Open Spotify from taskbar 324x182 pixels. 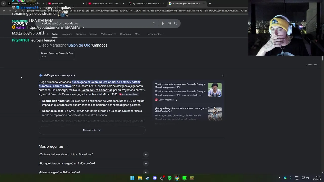click(x=170, y=178)
